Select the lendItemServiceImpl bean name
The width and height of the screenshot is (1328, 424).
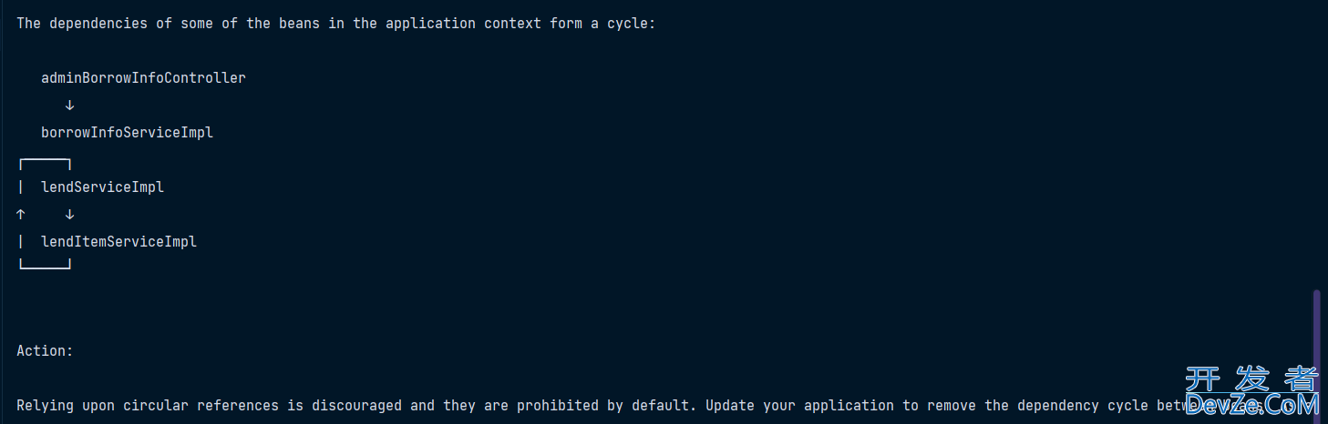coord(118,242)
